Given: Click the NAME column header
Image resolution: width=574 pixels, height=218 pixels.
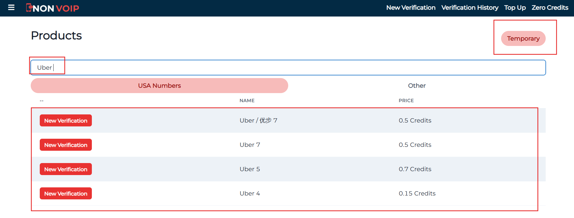Looking at the screenshot, I should pyautogui.click(x=247, y=101).
